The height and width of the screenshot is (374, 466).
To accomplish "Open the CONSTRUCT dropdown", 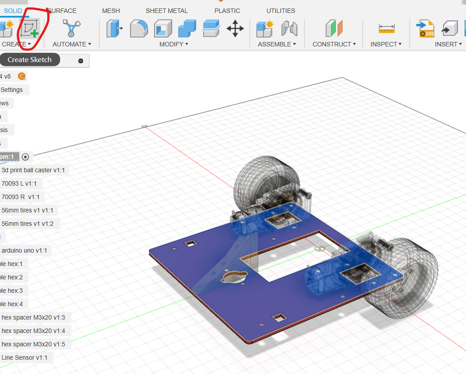I will pyautogui.click(x=334, y=44).
